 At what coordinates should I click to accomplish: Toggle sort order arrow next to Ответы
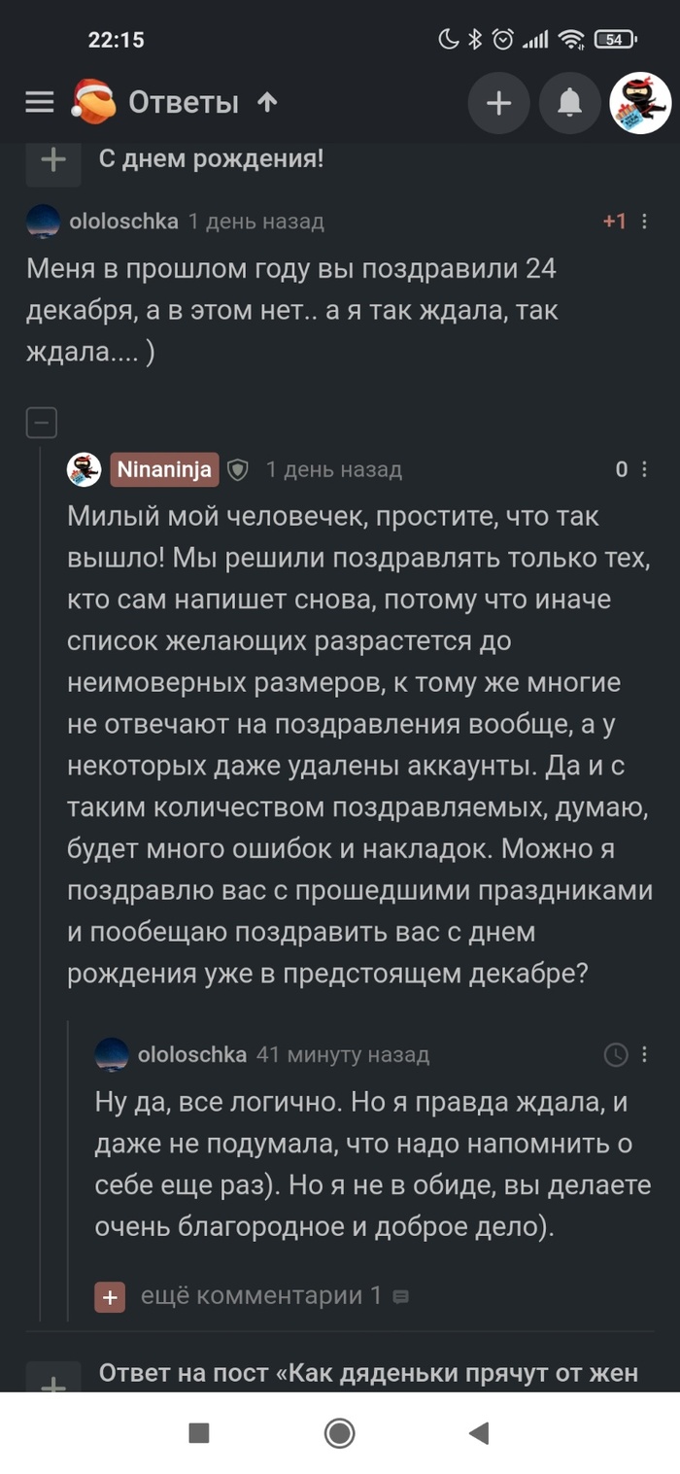[268, 102]
